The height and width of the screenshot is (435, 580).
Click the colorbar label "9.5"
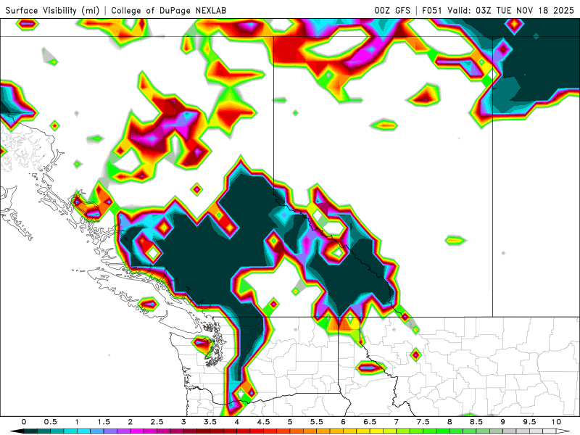coord(529,422)
